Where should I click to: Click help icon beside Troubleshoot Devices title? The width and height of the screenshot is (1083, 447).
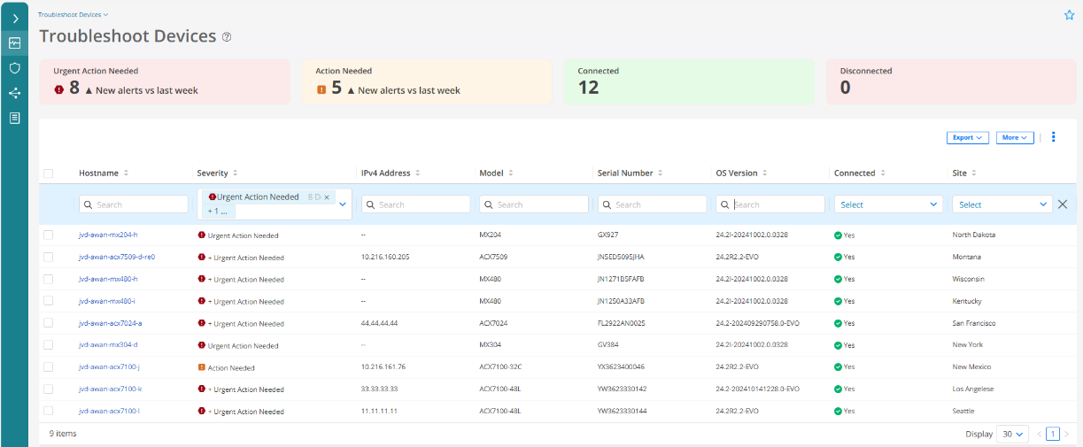227,37
